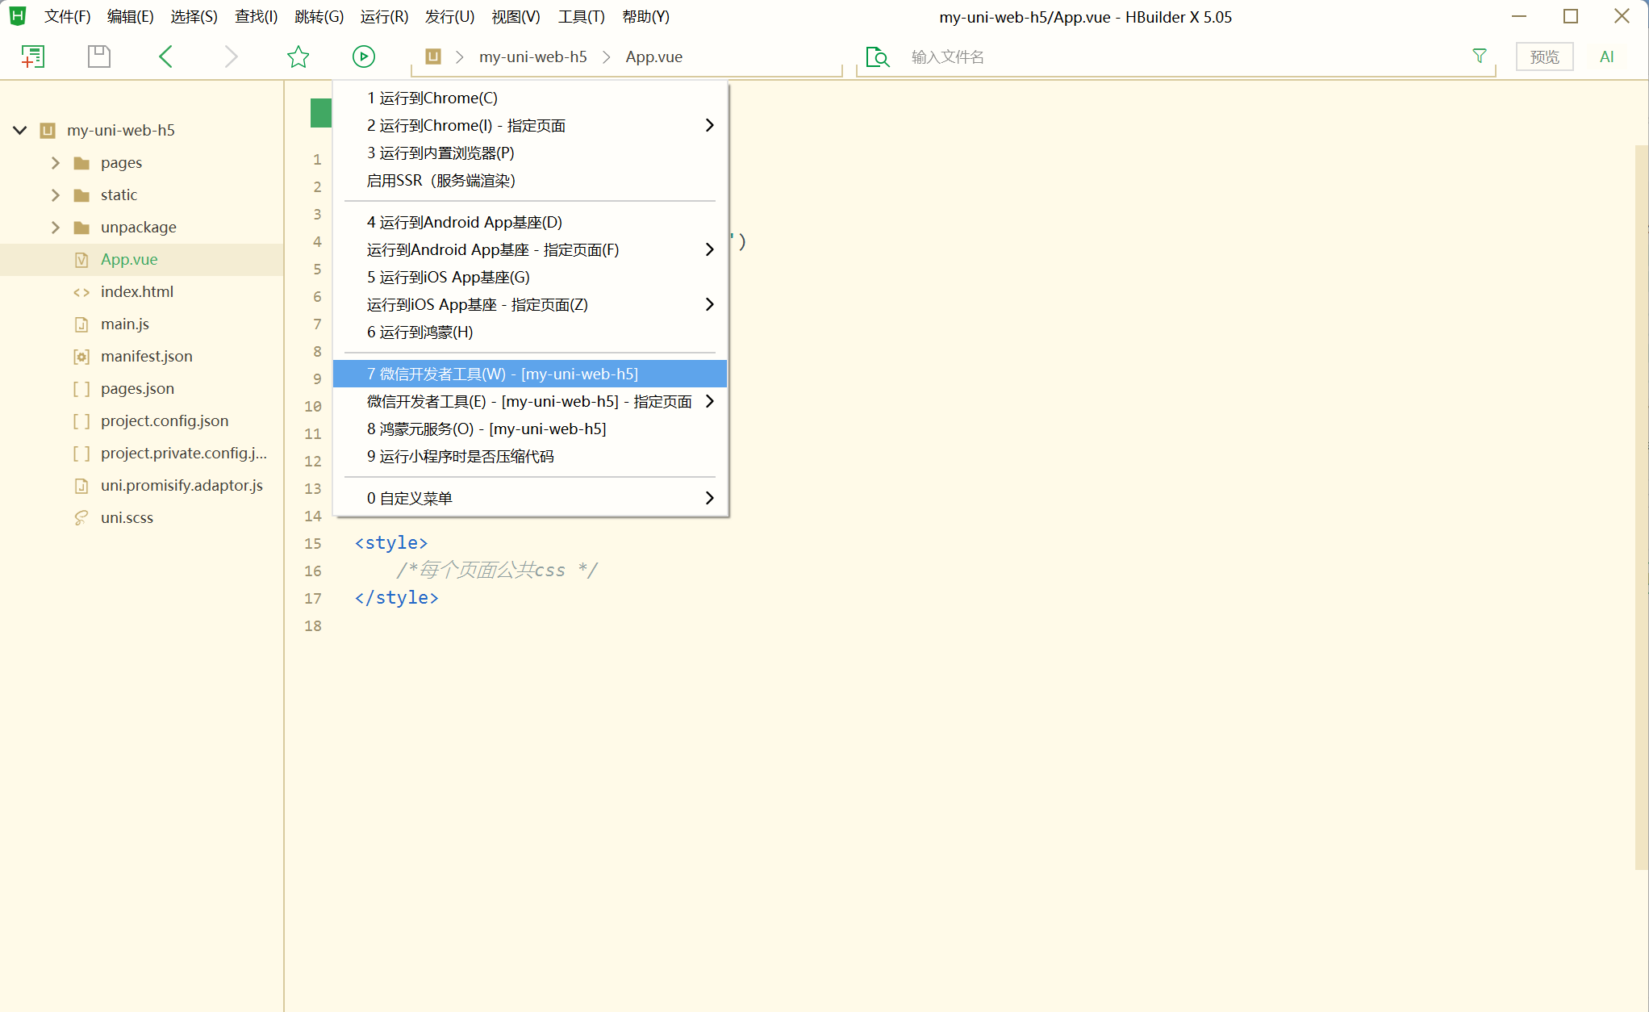Click the 预览 preview button
This screenshot has width=1649, height=1012.
point(1543,56)
